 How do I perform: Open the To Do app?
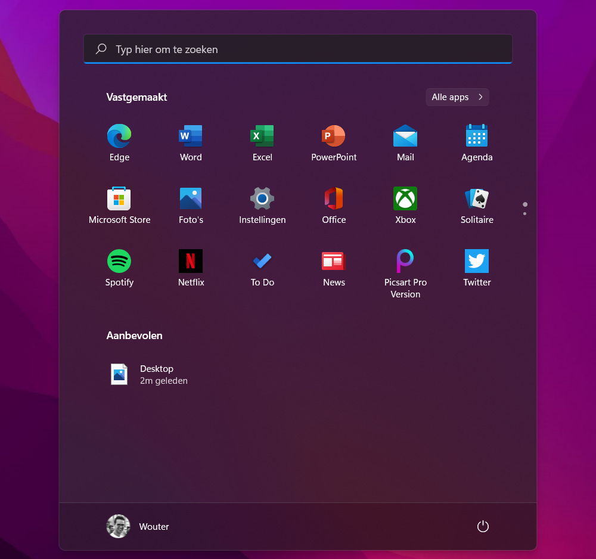pos(262,261)
